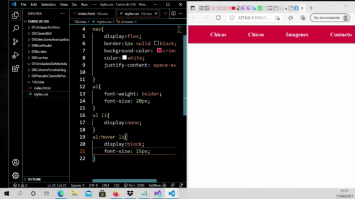This screenshot has width=355, height=199.
Task: Select the YouTube tab in the browser
Action: (x=233, y=8)
